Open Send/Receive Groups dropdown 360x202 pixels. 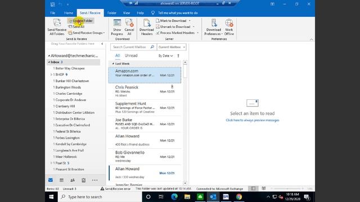click(x=86, y=33)
